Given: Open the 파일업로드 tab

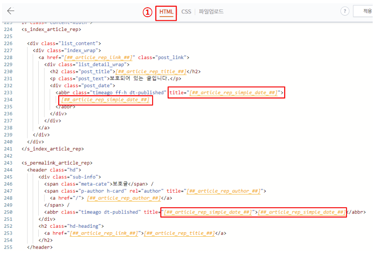Looking at the screenshot, I should (x=211, y=11).
